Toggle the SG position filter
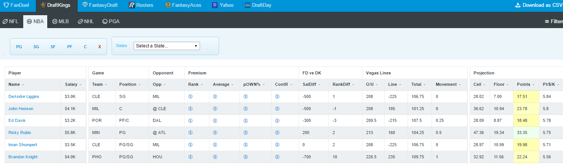 pyautogui.click(x=36, y=47)
